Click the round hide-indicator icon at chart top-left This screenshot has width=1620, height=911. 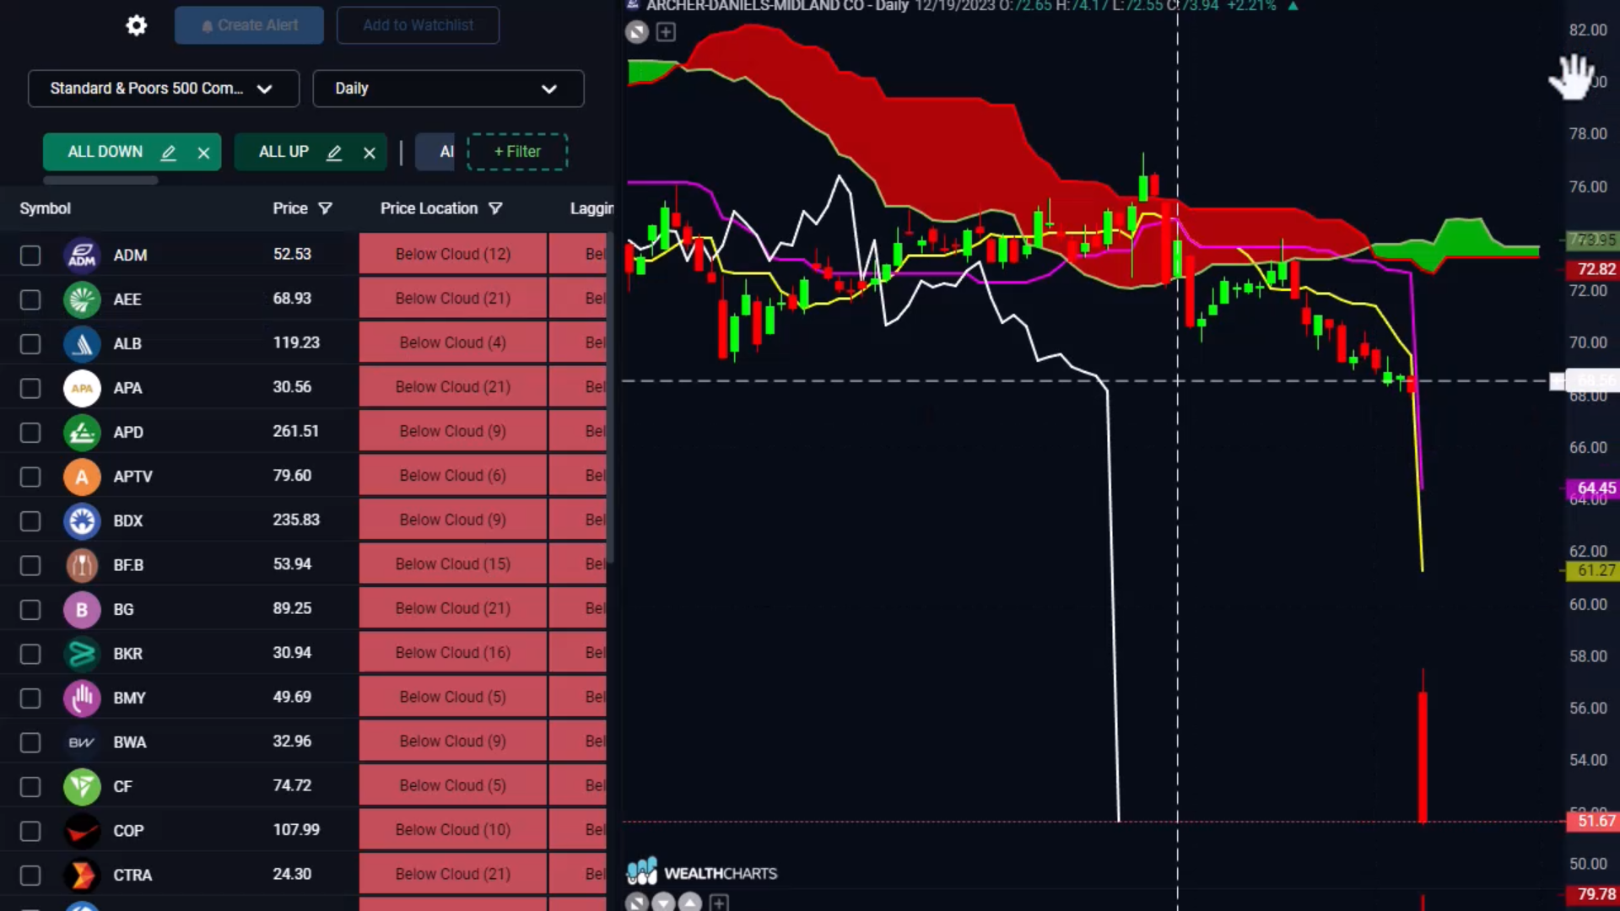(637, 32)
